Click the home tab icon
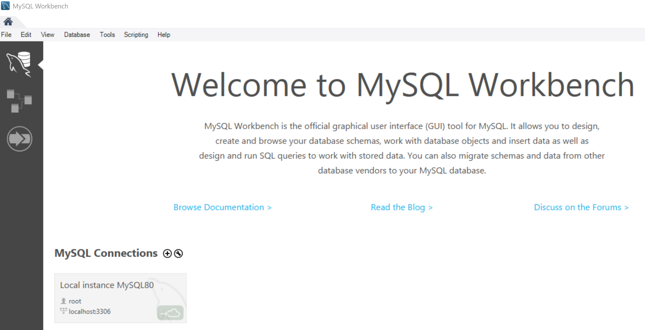This screenshot has height=330, width=645. 8,22
